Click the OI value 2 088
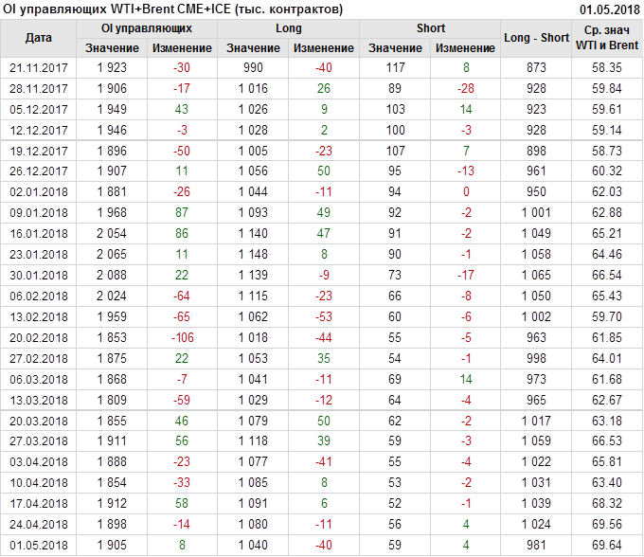This screenshot has height=557, width=644. coord(112,276)
